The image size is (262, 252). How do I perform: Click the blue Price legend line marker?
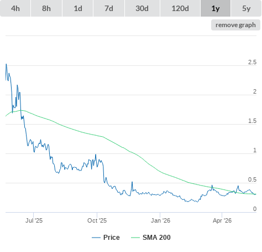(x=96, y=238)
